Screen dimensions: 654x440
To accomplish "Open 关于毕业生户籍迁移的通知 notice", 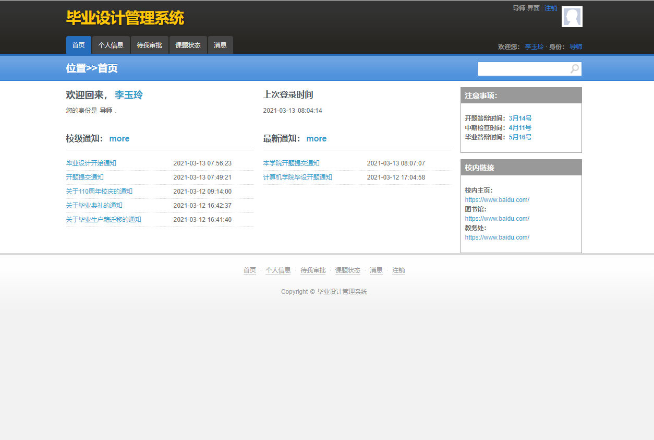I will [x=103, y=220].
